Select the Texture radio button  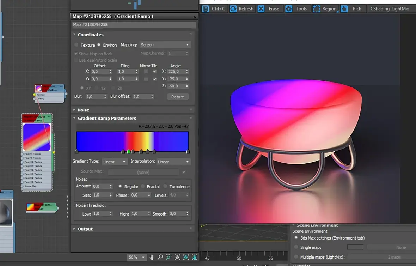77,45
